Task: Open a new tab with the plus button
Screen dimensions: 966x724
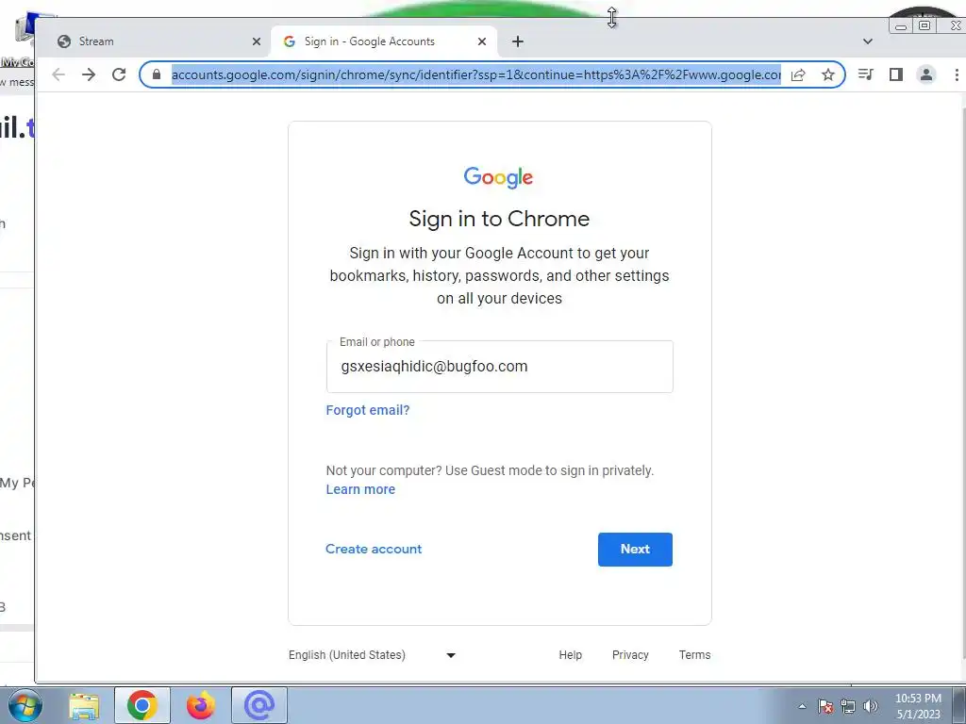Action: click(518, 41)
